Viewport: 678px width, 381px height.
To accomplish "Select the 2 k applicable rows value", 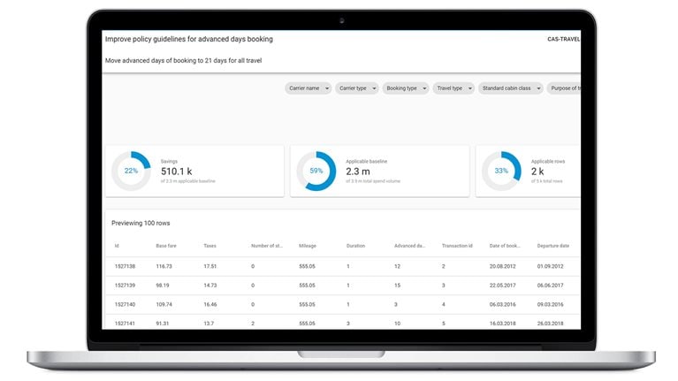I will [x=537, y=171].
